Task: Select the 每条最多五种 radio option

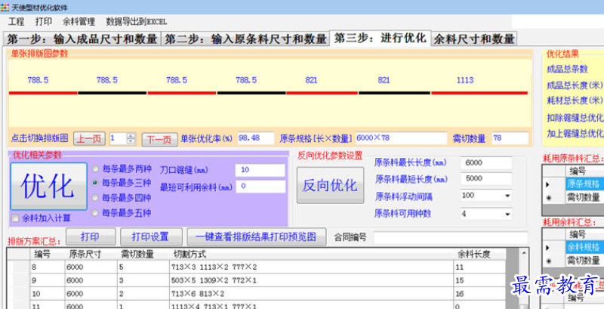Action: (x=95, y=213)
